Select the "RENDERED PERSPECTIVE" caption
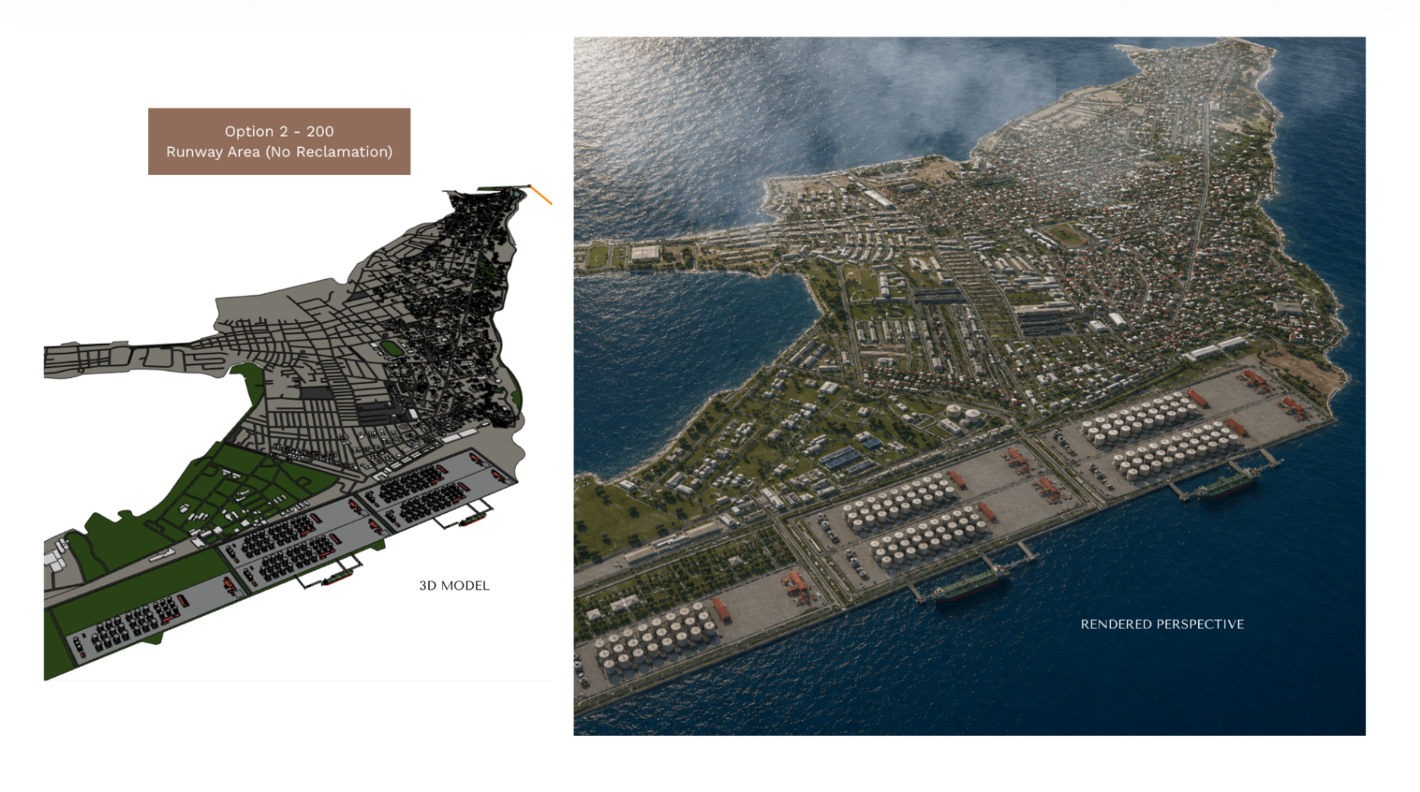The image size is (1420, 792). point(1162,624)
